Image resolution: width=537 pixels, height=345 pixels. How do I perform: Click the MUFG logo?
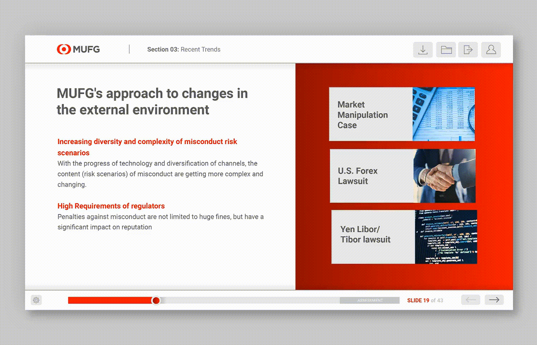click(78, 49)
